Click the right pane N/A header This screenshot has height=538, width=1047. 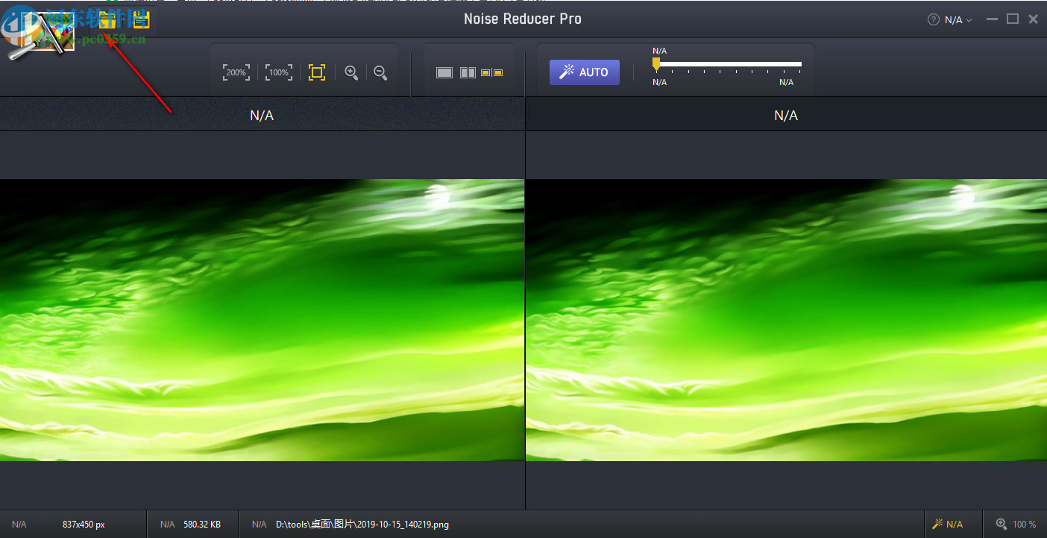point(786,115)
